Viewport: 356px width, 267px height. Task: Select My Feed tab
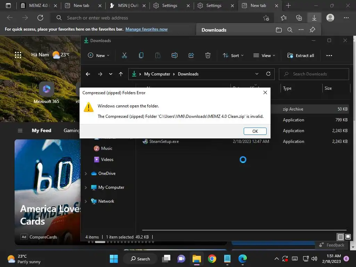click(x=42, y=131)
